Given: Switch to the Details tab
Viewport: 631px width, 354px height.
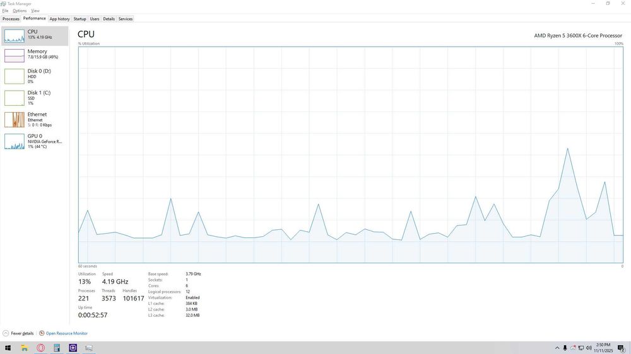Looking at the screenshot, I should tap(109, 19).
